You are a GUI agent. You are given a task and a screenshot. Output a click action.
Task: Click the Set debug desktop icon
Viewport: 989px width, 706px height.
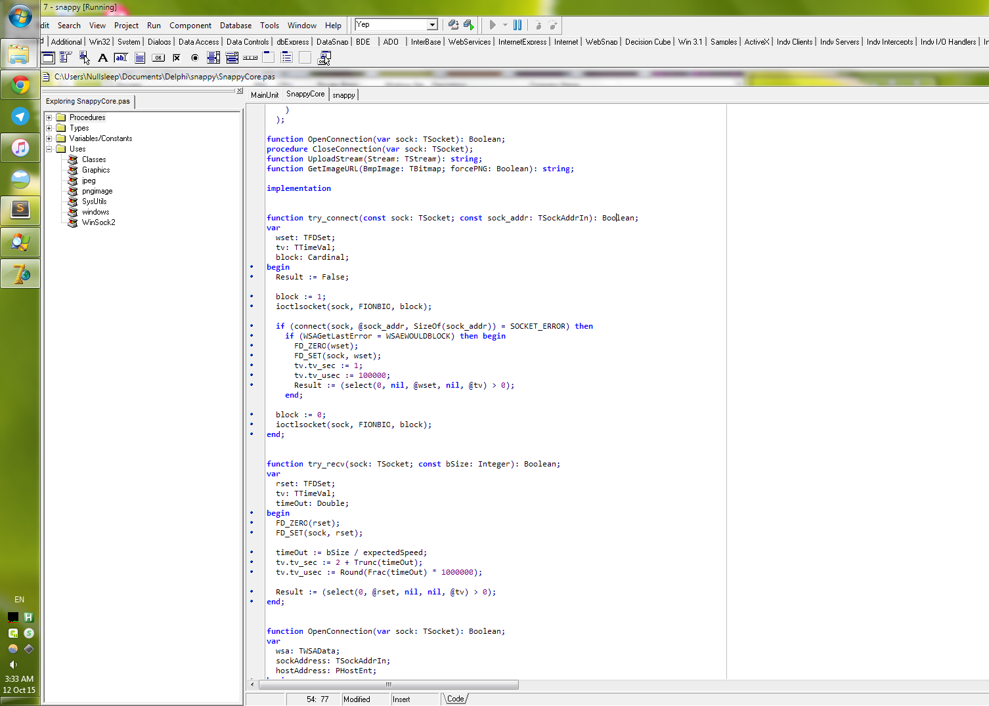click(x=468, y=25)
